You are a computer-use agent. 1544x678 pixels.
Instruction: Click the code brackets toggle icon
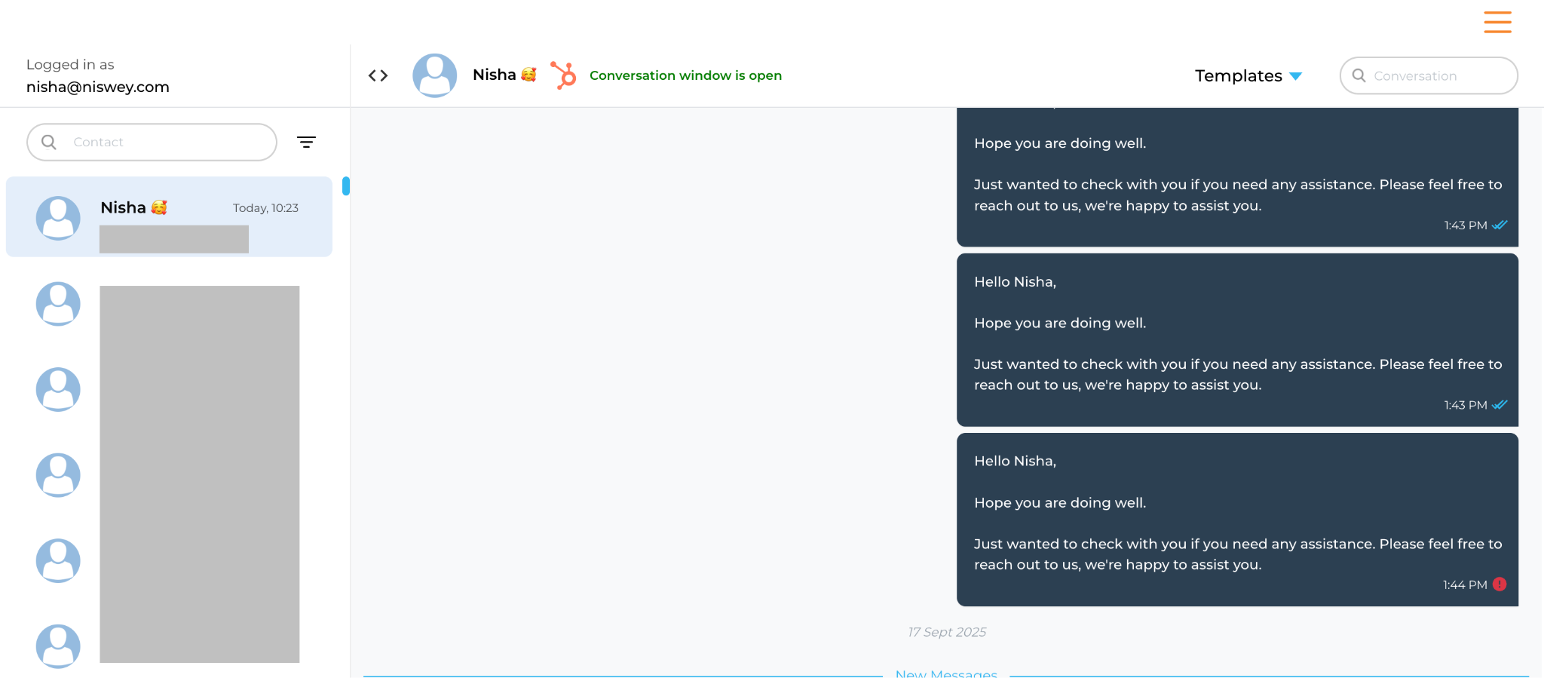(x=378, y=75)
